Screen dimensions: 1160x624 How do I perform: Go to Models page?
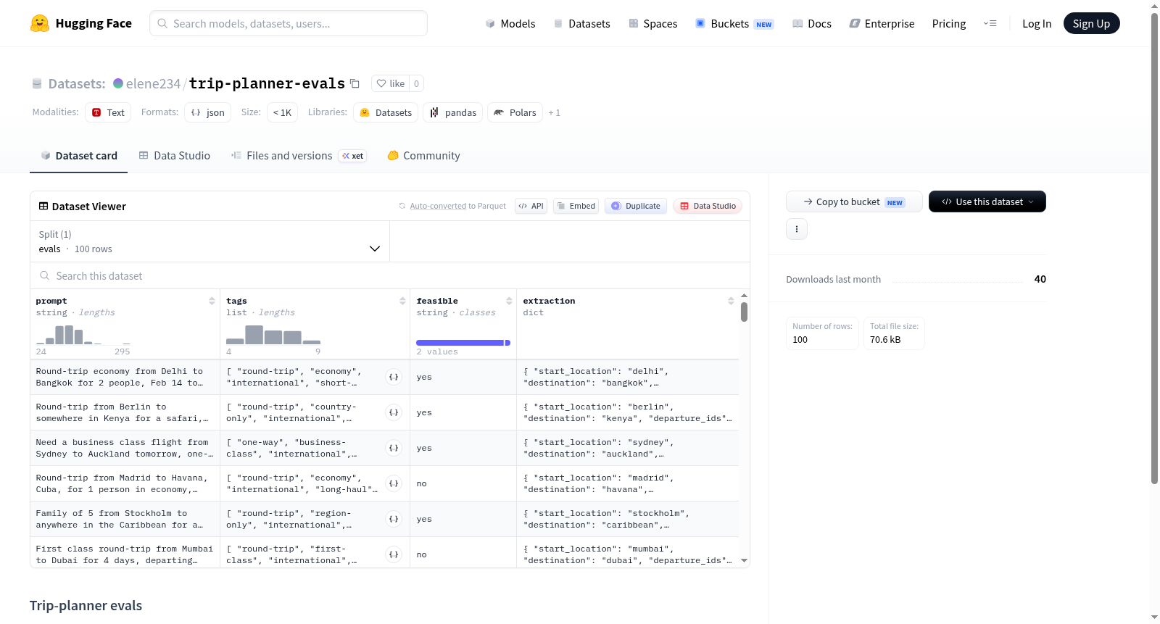pos(510,23)
